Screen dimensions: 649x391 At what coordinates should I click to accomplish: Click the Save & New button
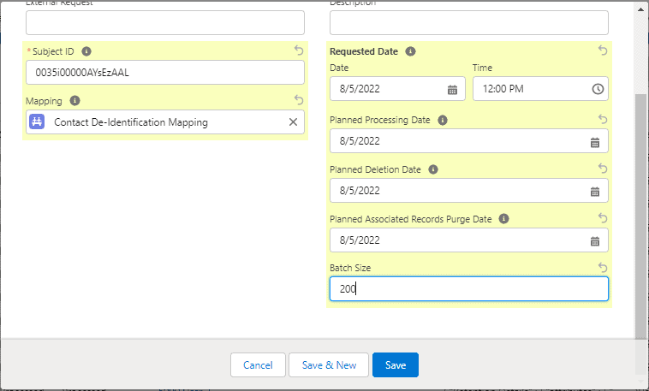click(329, 365)
